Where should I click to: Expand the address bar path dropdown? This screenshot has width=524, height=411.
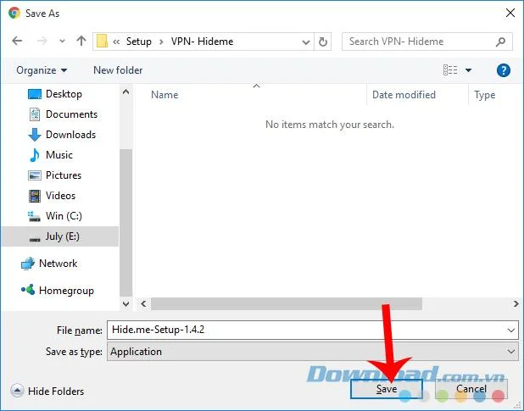305,42
